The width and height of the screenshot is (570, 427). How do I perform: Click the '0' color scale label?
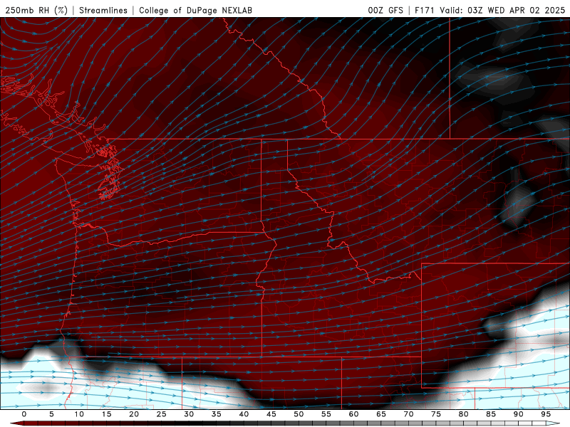tap(24, 414)
